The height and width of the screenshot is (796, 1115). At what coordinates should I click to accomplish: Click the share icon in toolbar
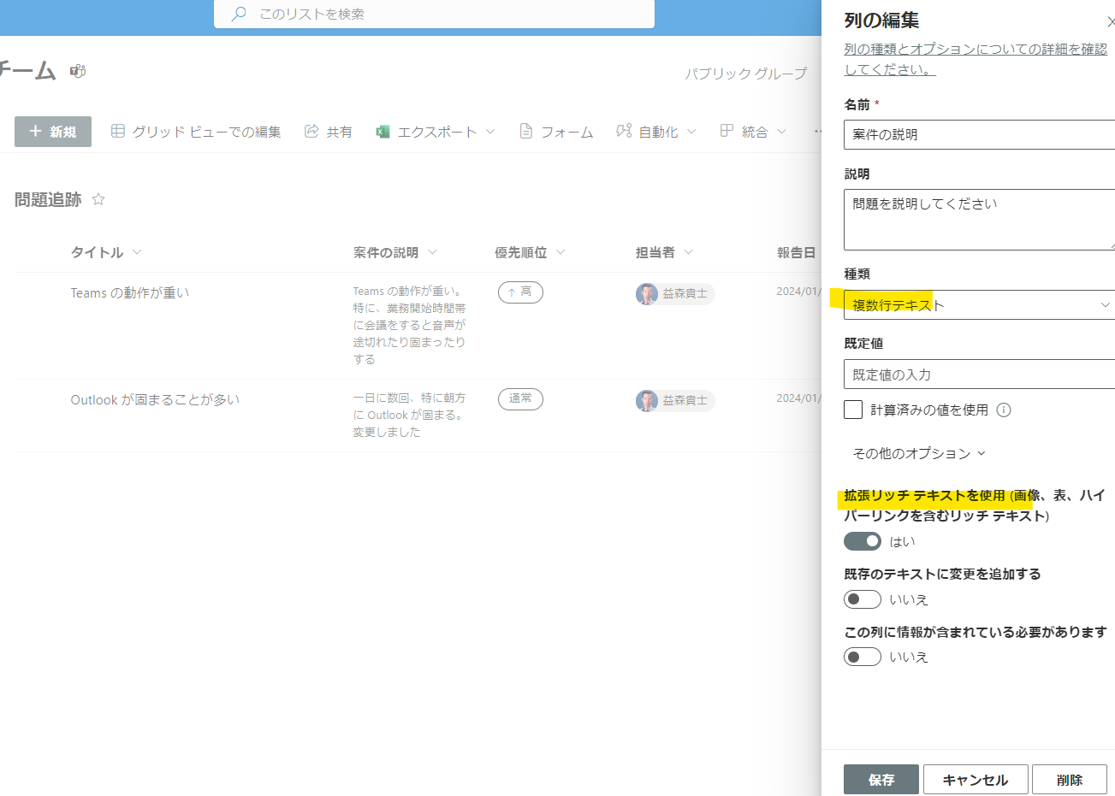311,131
